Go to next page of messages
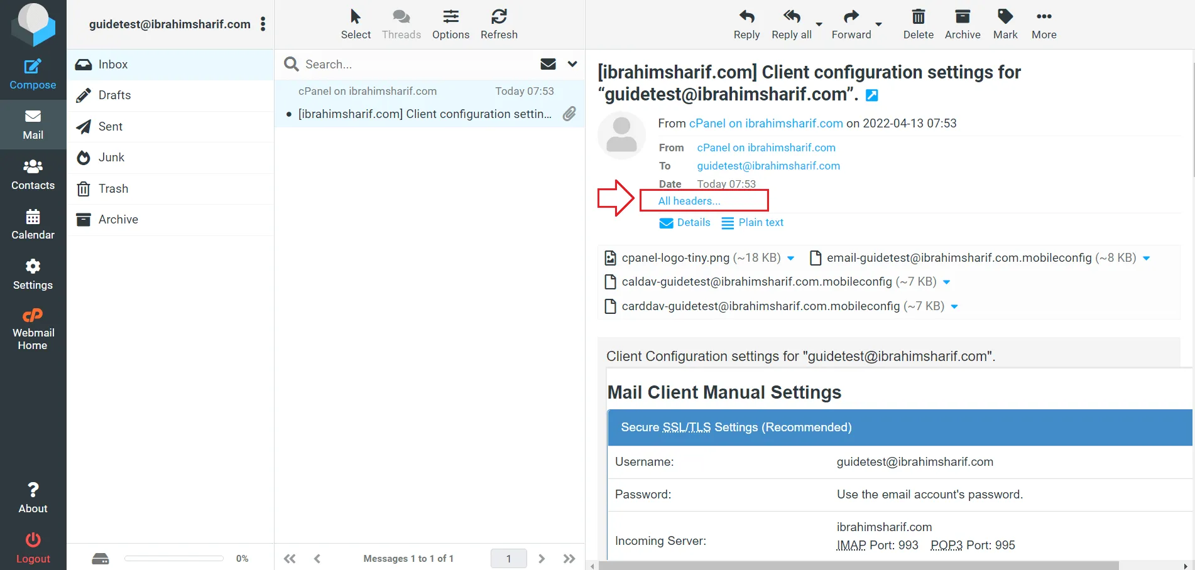The height and width of the screenshot is (570, 1195). pyautogui.click(x=542, y=559)
